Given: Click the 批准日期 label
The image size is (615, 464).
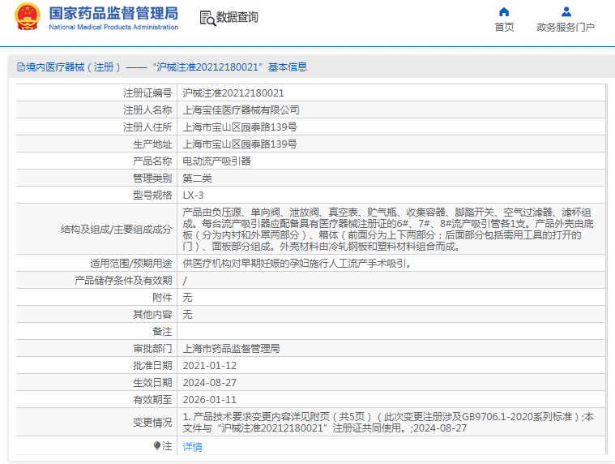Looking at the screenshot, I should click(152, 366).
